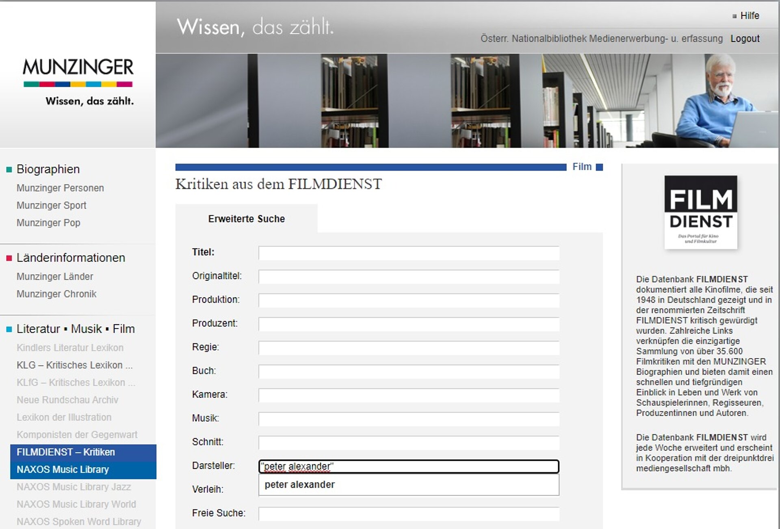The height and width of the screenshot is (529, 780).
Task: Open Neue Rundschau Archiv
Action: pos(67,400)
